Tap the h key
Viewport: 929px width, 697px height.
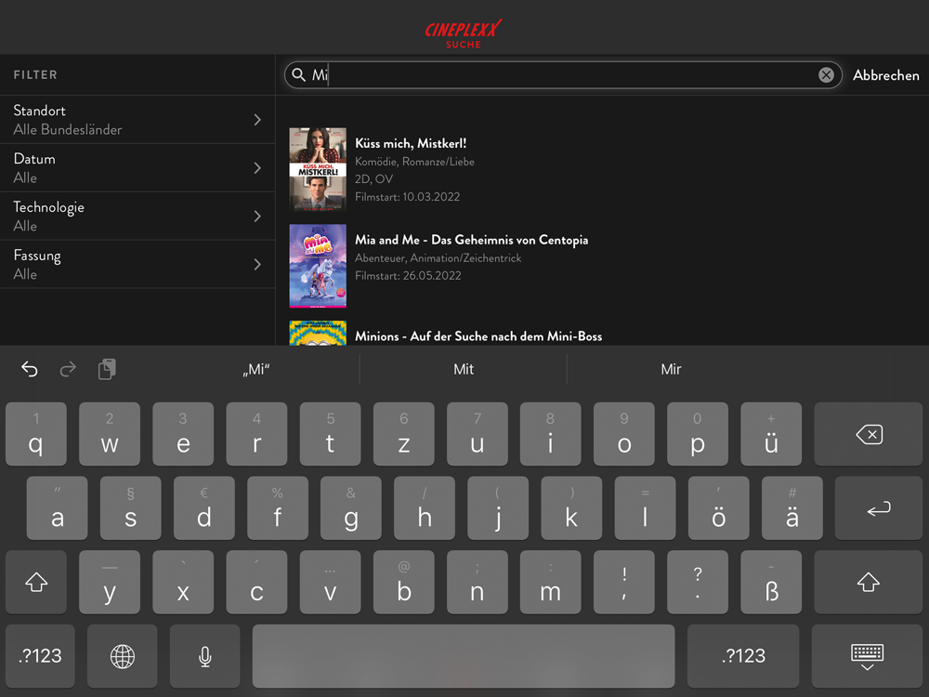(x=425, y=508)
